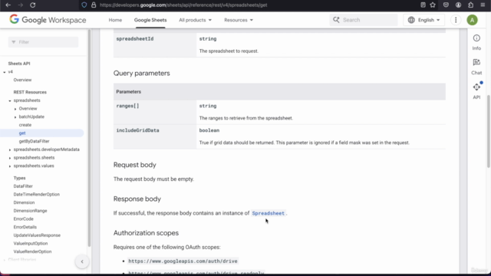Bookmark this page with the star icon
This screenshot has width=491, height=276.
coord(433,5)
